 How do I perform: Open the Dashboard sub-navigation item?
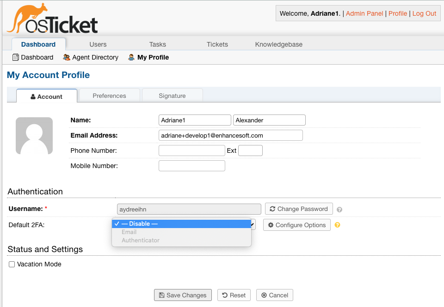[33, 57]
